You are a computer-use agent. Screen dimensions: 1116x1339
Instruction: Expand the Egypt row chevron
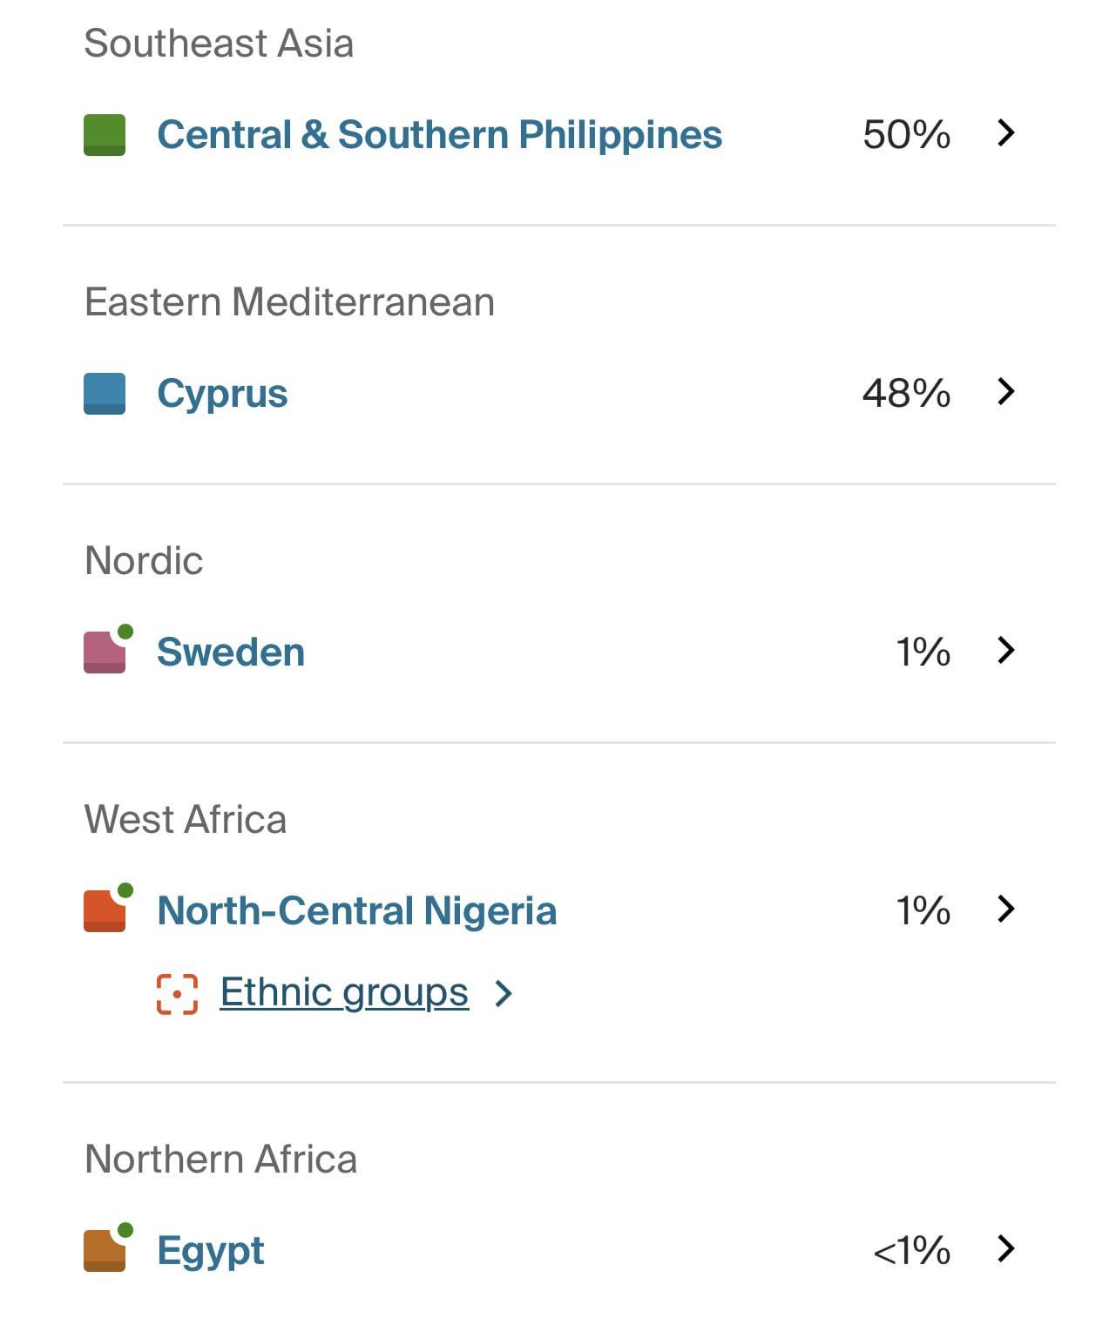point(1006,1249)
